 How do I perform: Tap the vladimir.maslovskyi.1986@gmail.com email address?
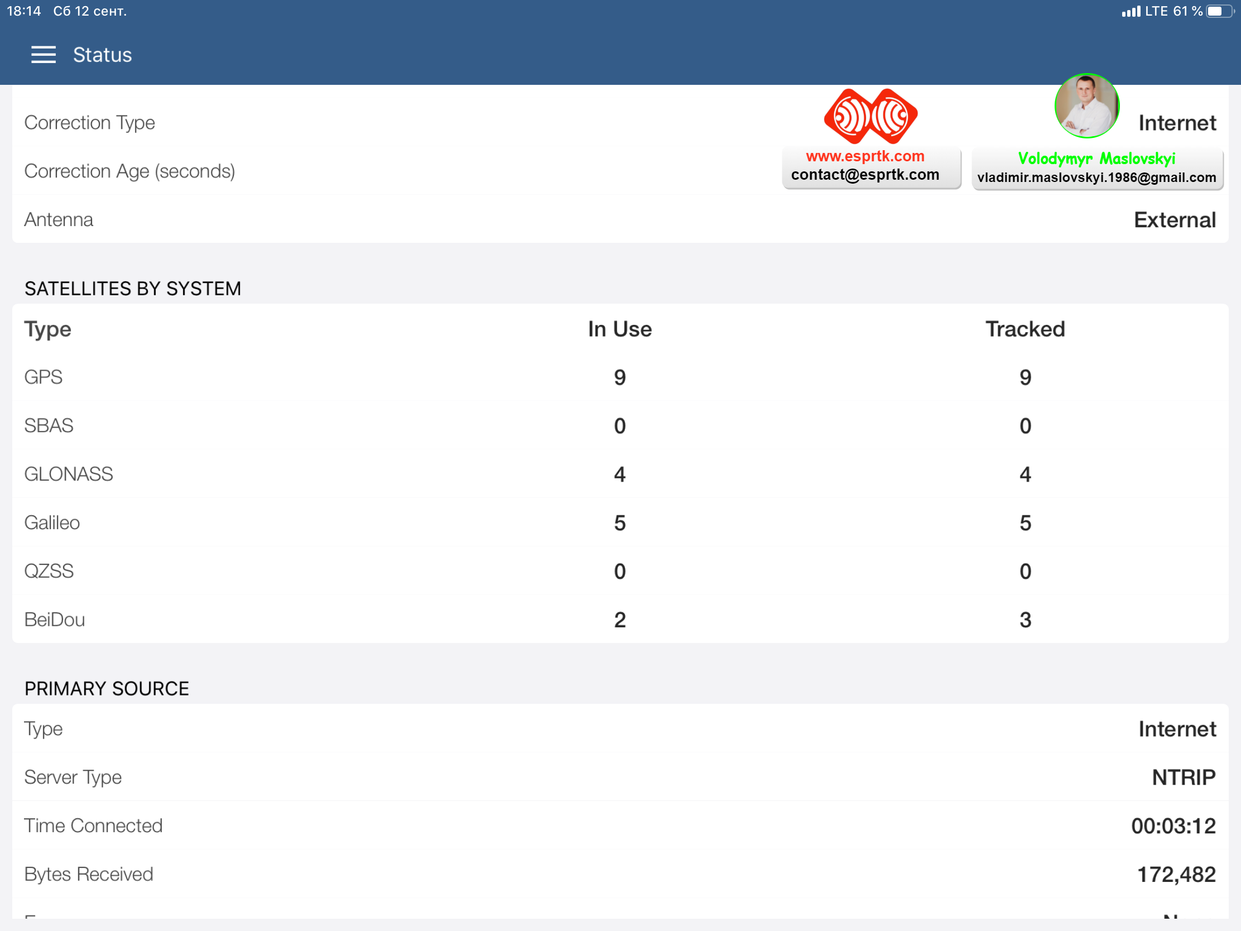tap(1096, 178)
